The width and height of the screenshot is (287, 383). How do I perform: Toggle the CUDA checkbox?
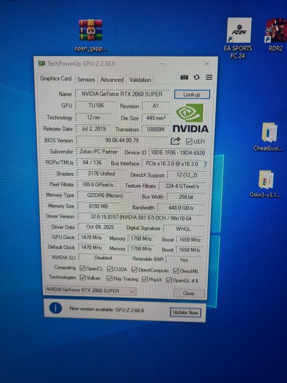(x=110, y=269)
